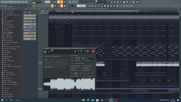Open the Browser view shortcut icon
181x102 pixels.
click(102, 6)
